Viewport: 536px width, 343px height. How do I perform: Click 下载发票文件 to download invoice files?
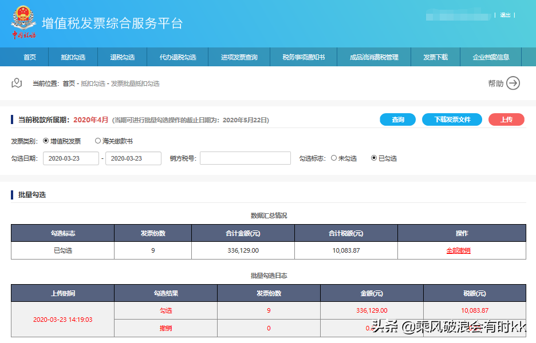[452, 119]
